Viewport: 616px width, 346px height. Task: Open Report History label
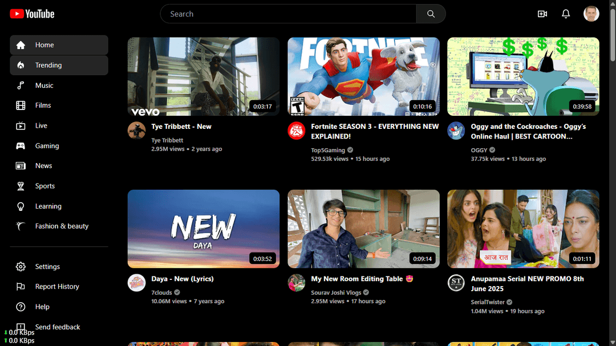coord(57,287)
